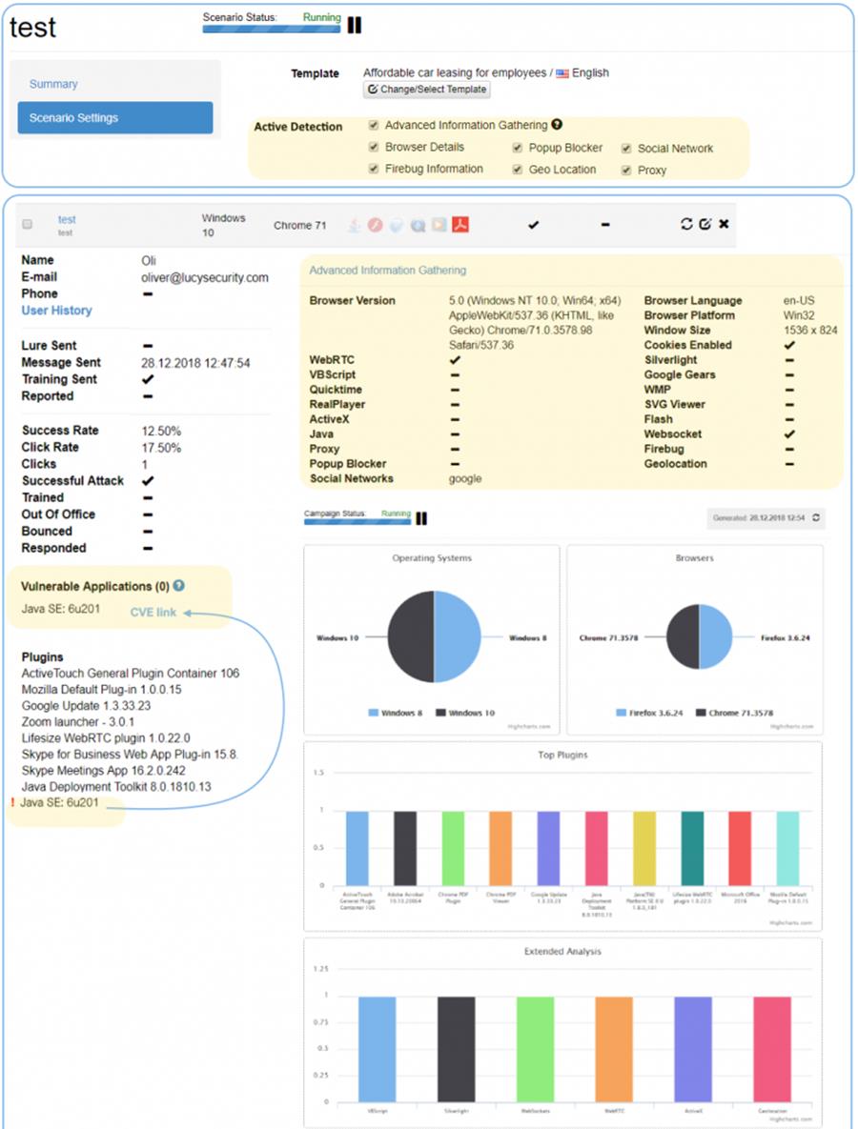
Task: Toggle Firefox 3.6.24 legend in Browsers chart
Action: click(649, 713)
